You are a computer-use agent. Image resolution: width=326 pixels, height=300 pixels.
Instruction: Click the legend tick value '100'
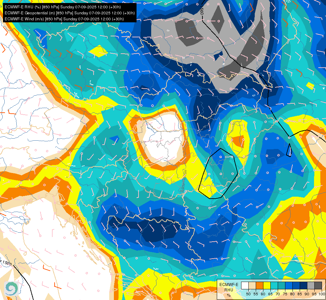[x=321, y=294]
